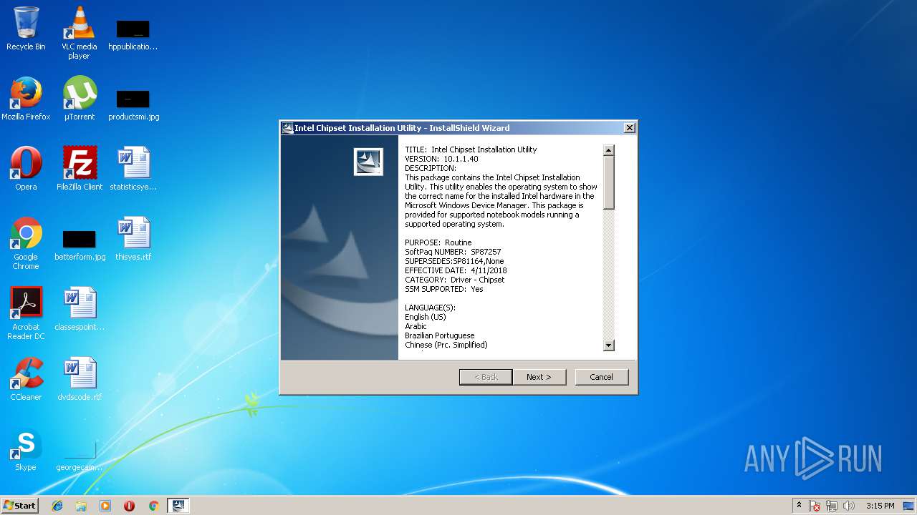Viewport: 917px width, 515px height.
Task: Open the Recycle Bin desktop icon
Action: (26, 29)
